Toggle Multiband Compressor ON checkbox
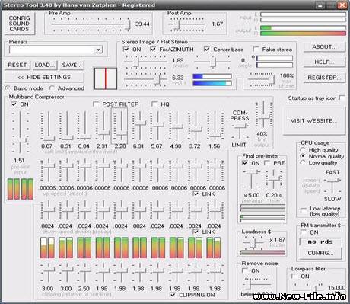This screenshot has height=304, width=350. 14,104
